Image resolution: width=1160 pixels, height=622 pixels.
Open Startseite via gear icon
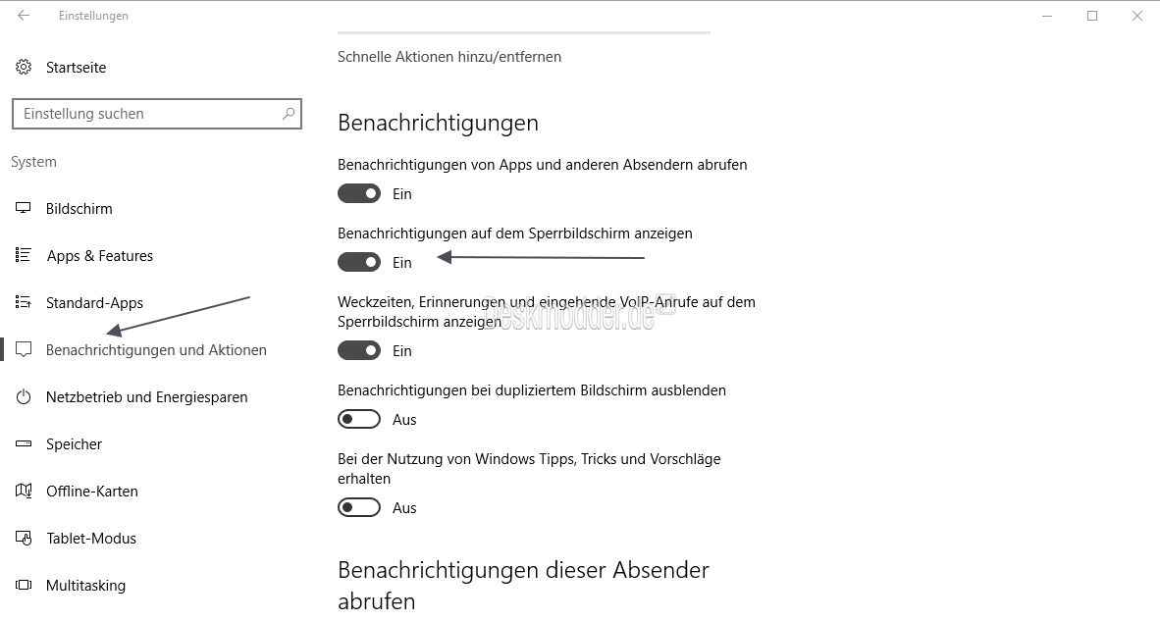[24, 68]
